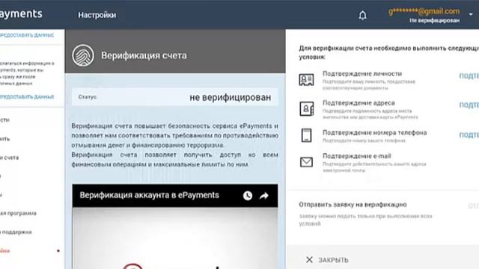The width and height of the screenshot is (479, 269).
Task: Click the video title Верификация аккаунта в ePayments
Action: pyautogui.click(x=150, y=195)
